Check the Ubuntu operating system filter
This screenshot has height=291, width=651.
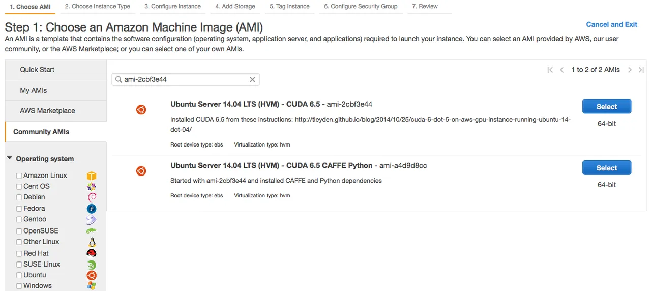coord(19,275)
